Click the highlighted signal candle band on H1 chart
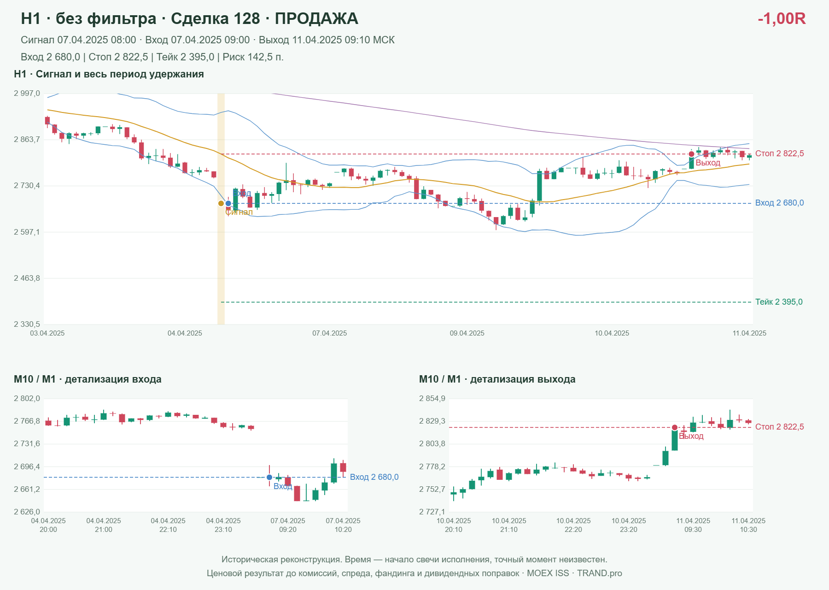The width and height of the screenshot is (829, 590). tap(221, 209)
